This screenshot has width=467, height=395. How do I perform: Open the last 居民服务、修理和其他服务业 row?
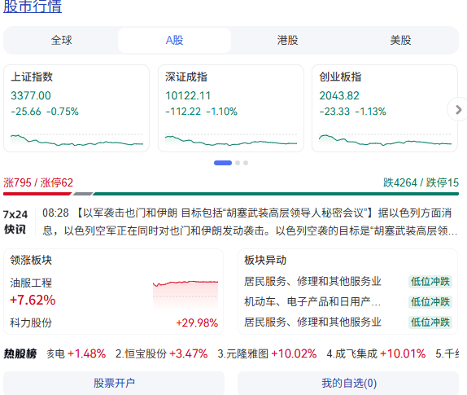click(x=312, y=322)
